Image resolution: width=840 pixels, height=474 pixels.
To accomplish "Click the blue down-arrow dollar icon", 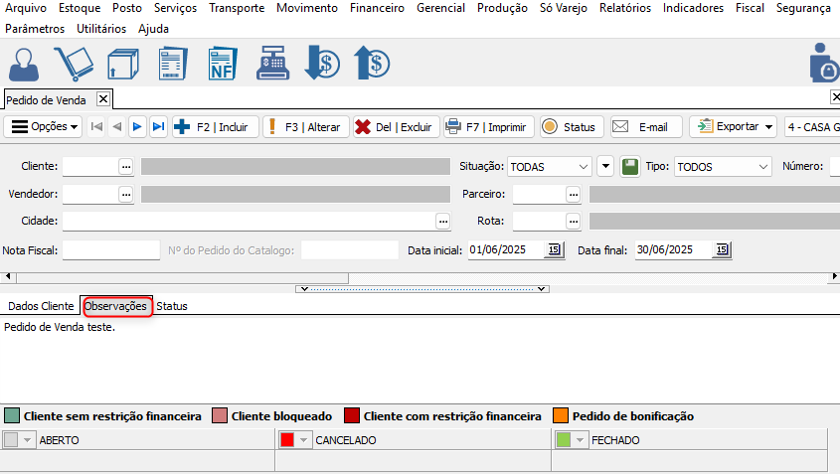I will [x=322, y=64].
